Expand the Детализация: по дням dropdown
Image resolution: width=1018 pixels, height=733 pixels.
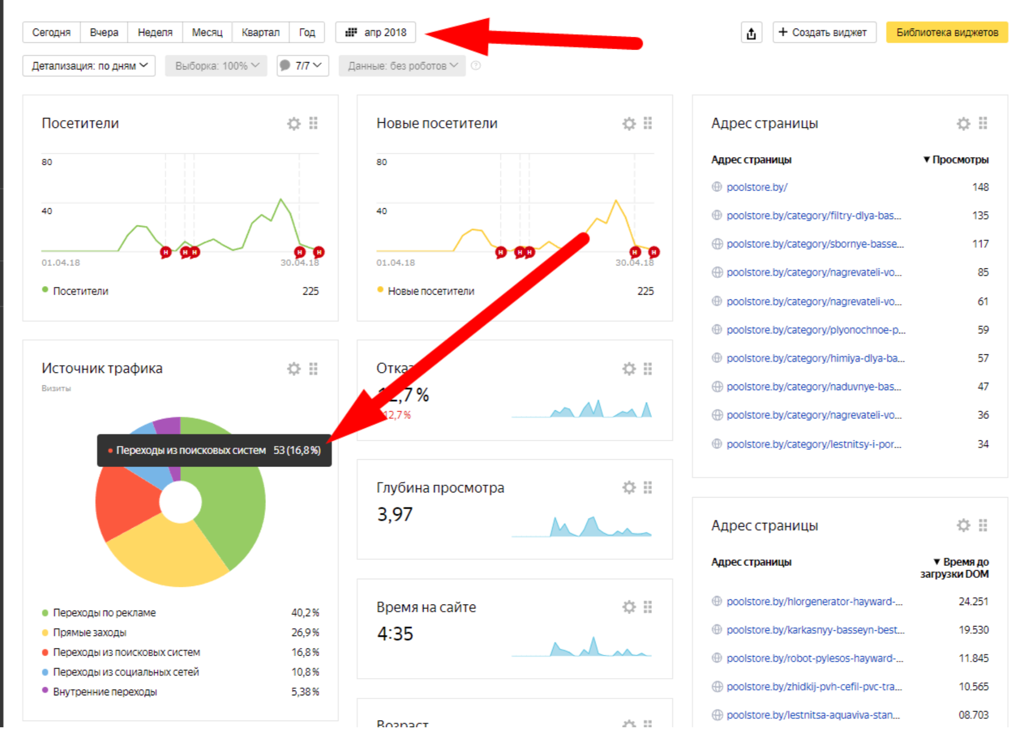(x=89, y=66)
